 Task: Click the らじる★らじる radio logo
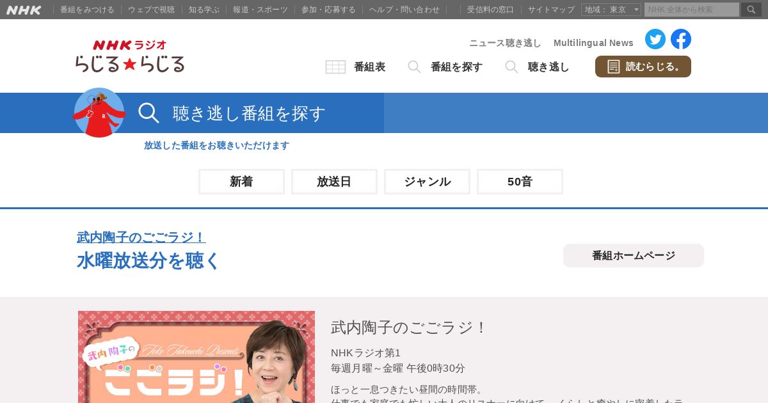click(x=129, y=56)
